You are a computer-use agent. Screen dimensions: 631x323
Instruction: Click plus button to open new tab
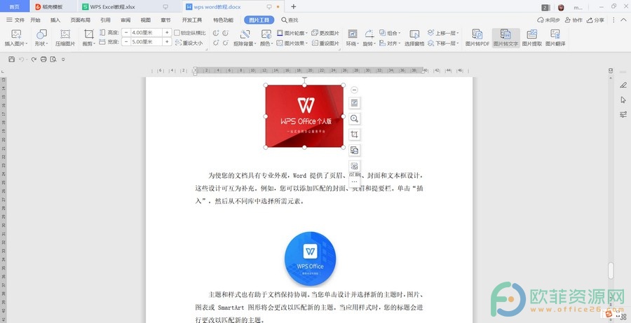(x=293, y=6)
